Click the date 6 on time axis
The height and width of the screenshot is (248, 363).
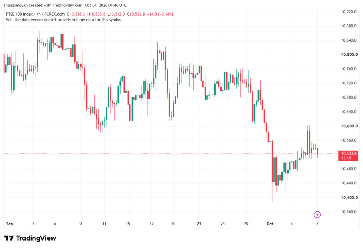pos(55,224)
